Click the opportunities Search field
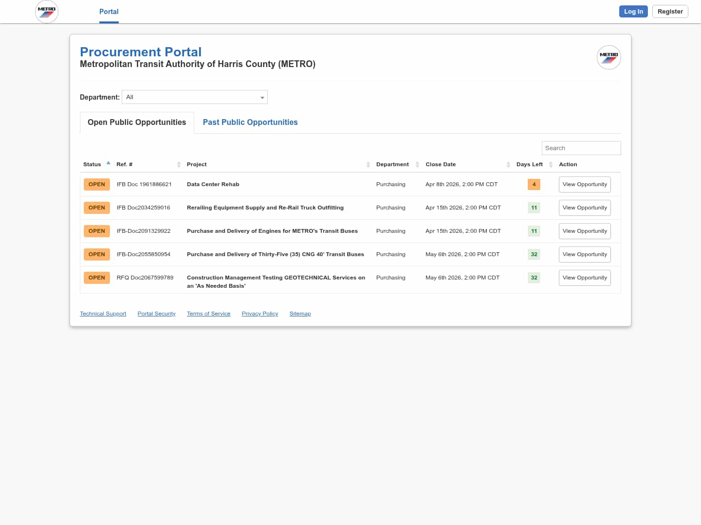The height and width of the screenshot is (525, 701). click(x=581, y=148)
